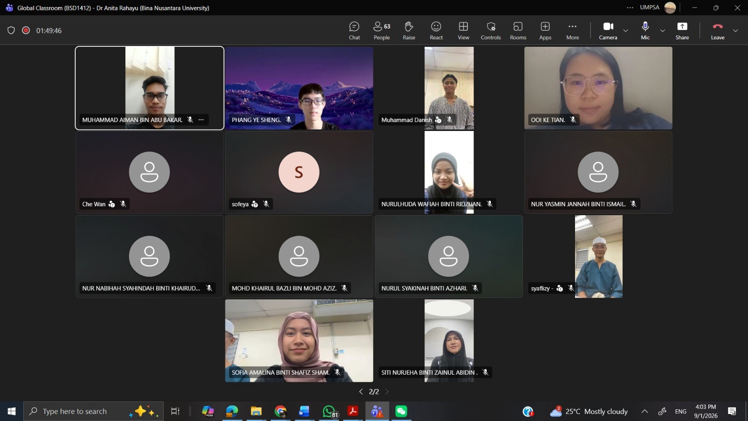Screen dimensions: 748x421
Task: Open the More actions menu
Action: coord(572,30)
